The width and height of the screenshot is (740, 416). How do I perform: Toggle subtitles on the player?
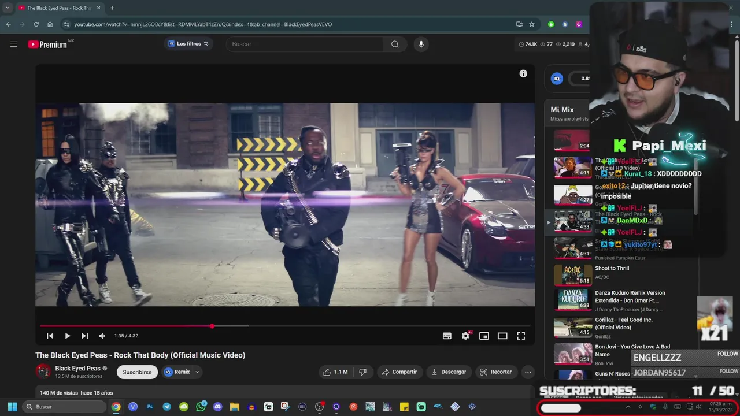(x=447, y=336)
